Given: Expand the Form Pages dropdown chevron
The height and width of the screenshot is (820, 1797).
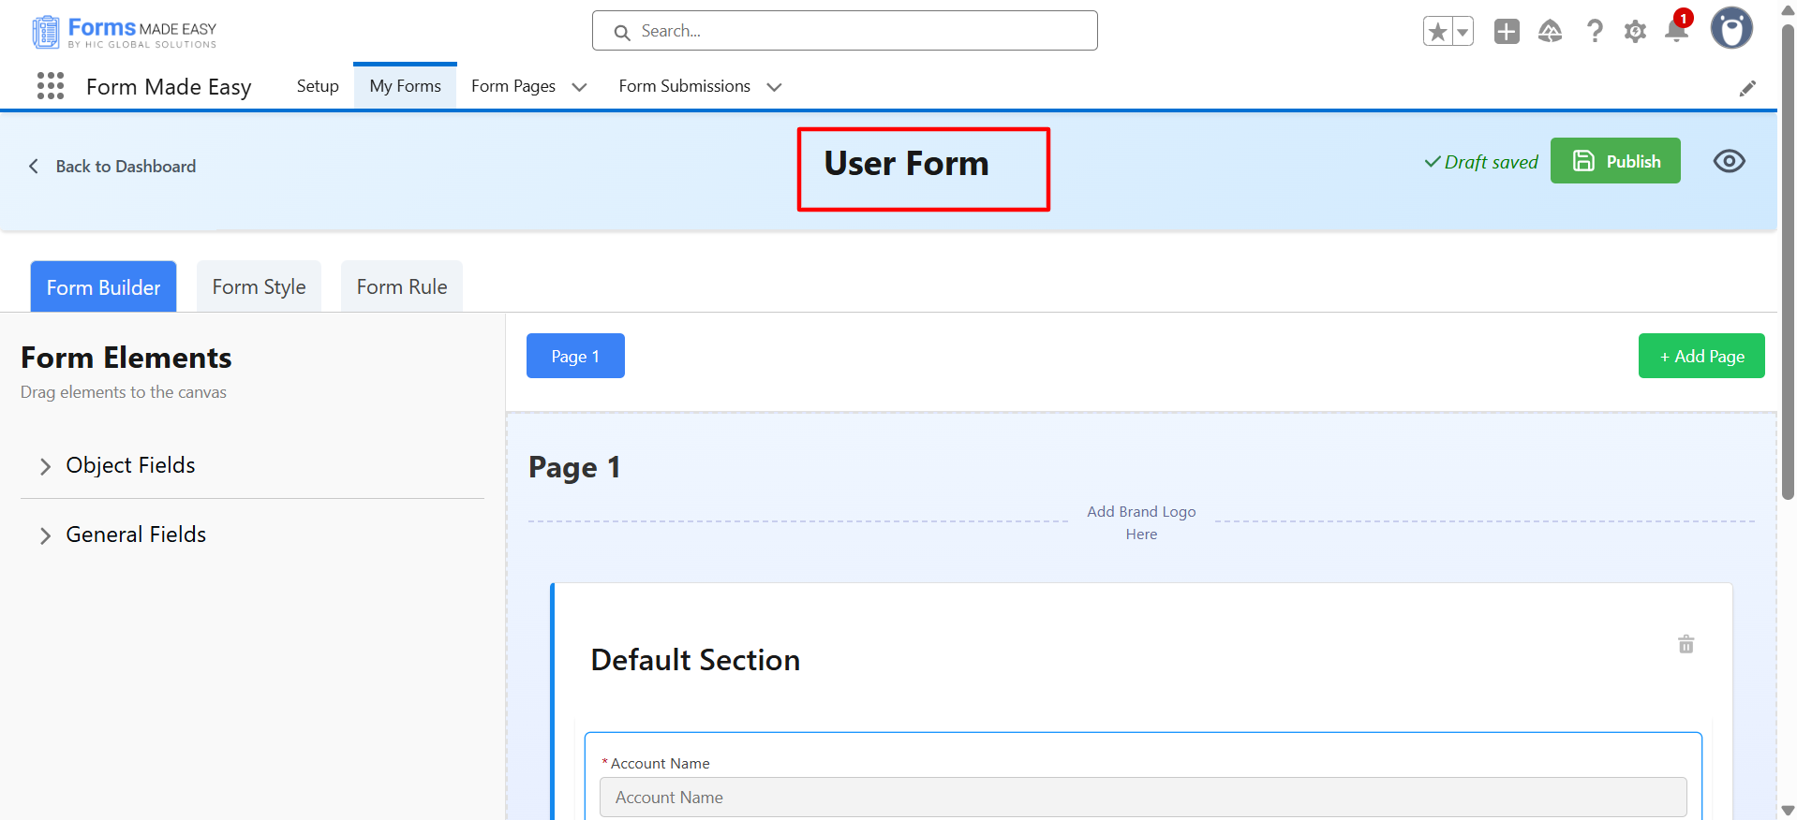Looking at the screenshot, I should pos(580,87).
